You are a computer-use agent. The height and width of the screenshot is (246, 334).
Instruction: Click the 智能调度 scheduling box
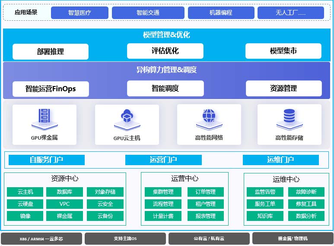pyautogui.click(x=165, y=89)
